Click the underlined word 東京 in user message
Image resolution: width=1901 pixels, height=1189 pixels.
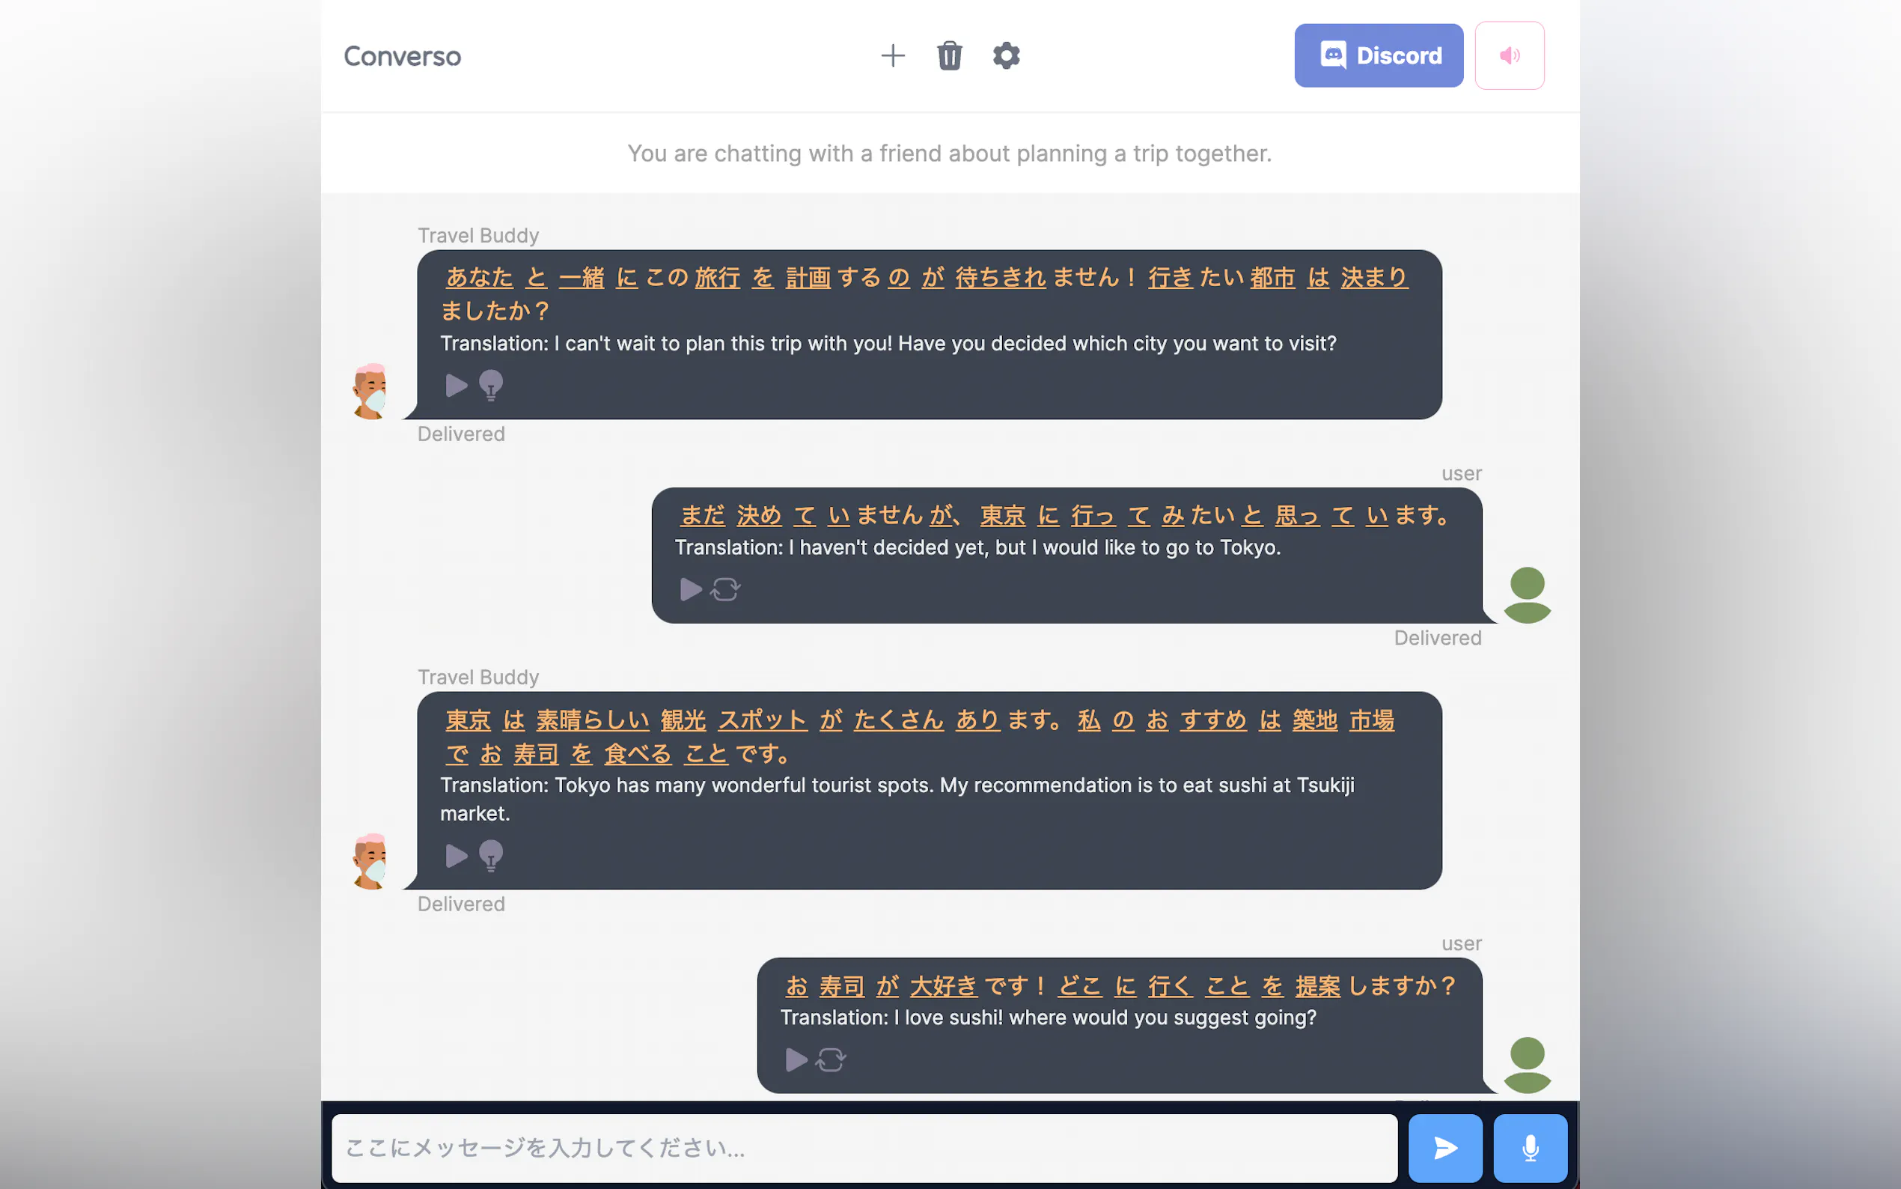[x=1003, y=516]
